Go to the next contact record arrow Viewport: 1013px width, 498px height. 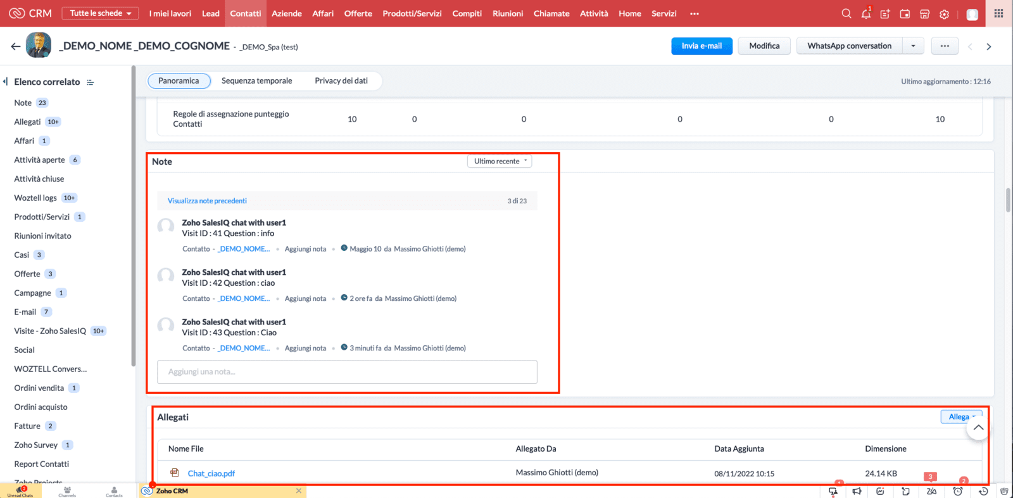click(989, 46)
